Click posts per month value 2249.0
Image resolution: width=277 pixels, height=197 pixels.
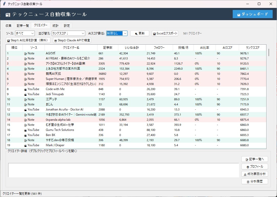click(x=178, y=69)
